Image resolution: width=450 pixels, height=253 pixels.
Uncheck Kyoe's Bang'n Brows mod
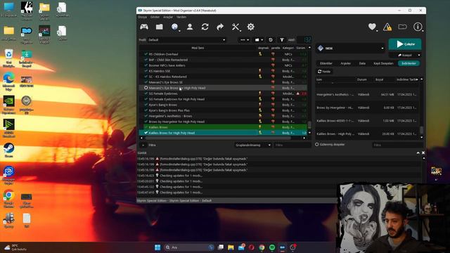click(146, 105)
